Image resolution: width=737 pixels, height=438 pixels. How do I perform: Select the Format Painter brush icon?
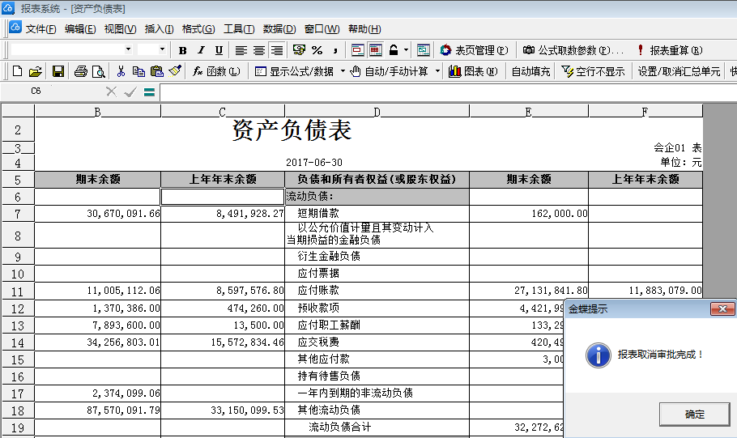tap(175, 71)
